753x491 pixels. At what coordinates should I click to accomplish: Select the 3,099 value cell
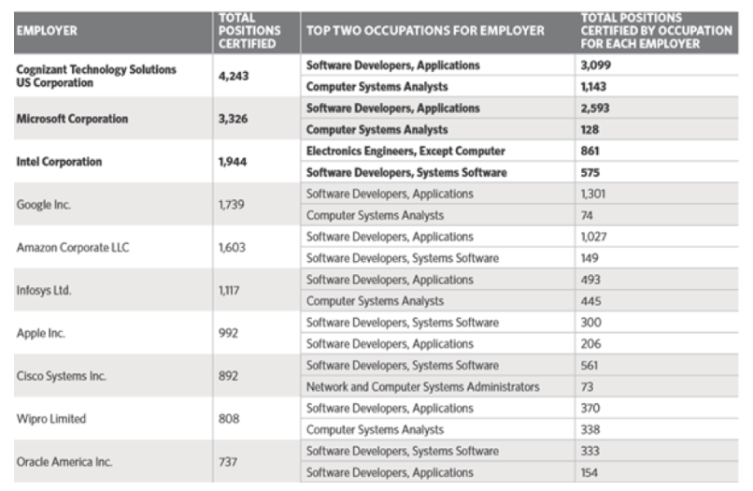coord(657,65)
